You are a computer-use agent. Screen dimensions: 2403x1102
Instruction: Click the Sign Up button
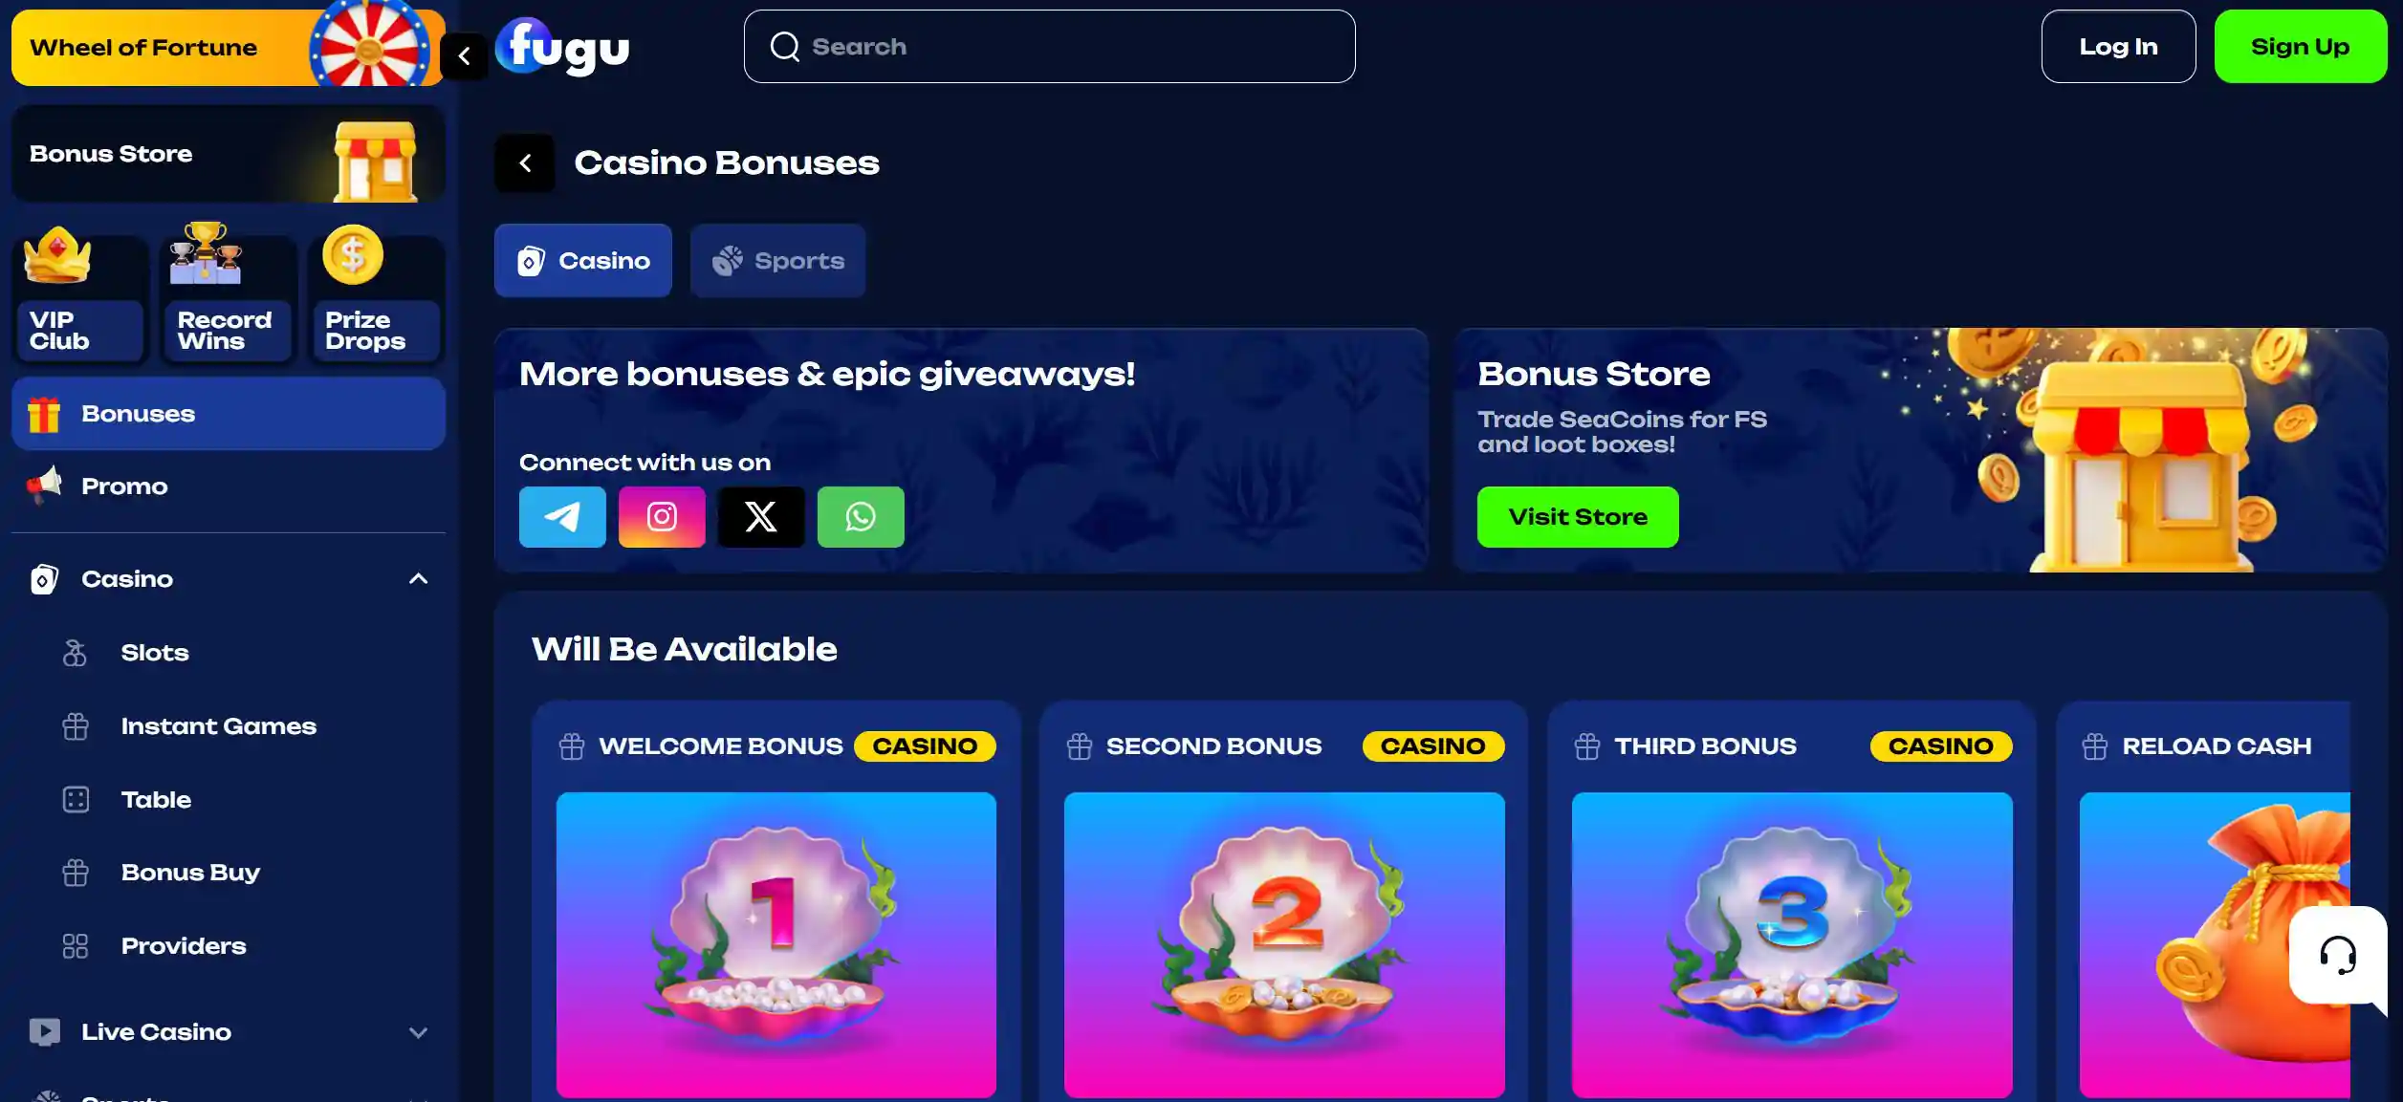click(2300, 47)
